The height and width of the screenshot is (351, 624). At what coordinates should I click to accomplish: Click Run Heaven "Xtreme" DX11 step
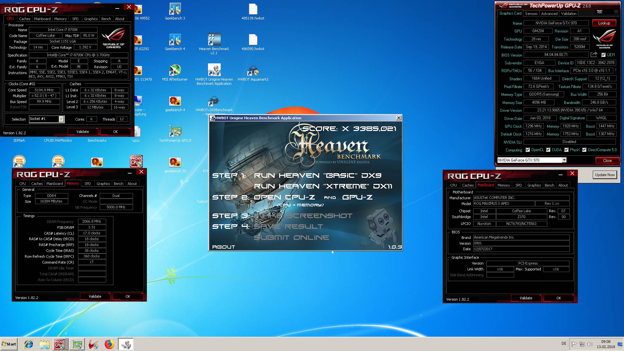pos(323,186)
